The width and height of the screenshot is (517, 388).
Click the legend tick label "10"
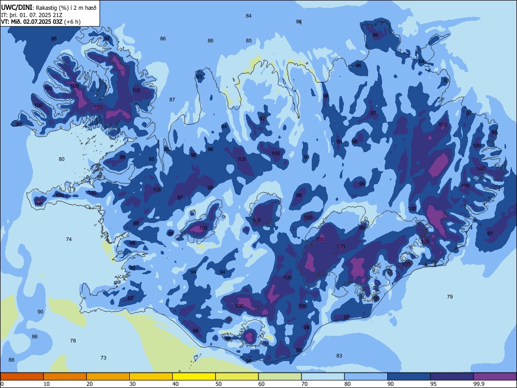pyautogui.click(x=47, y=384)
